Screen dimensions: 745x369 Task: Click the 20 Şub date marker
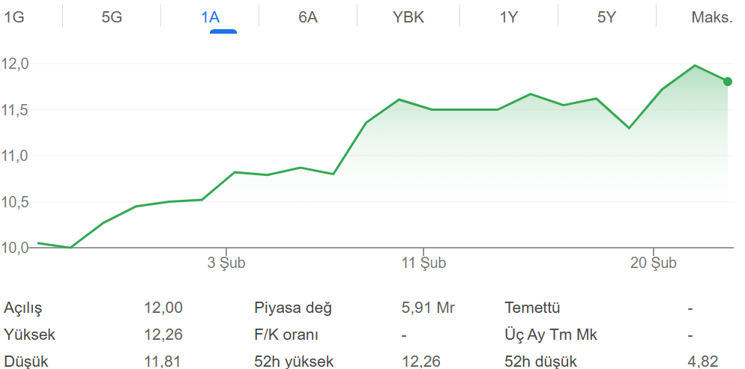pos(654,263)
